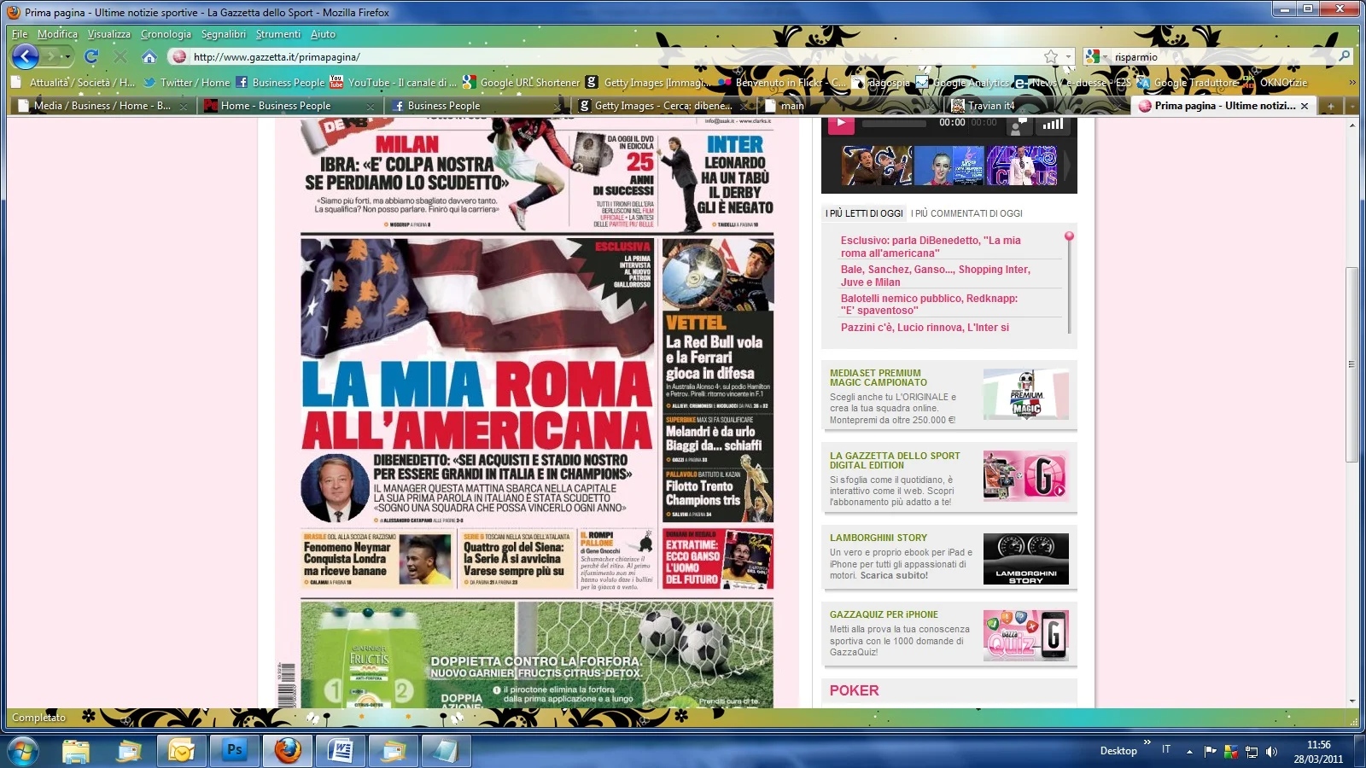Open YouTube - Il canale di bookmark
Viewport: 1366px width, 768px height.
pos(393,83)
